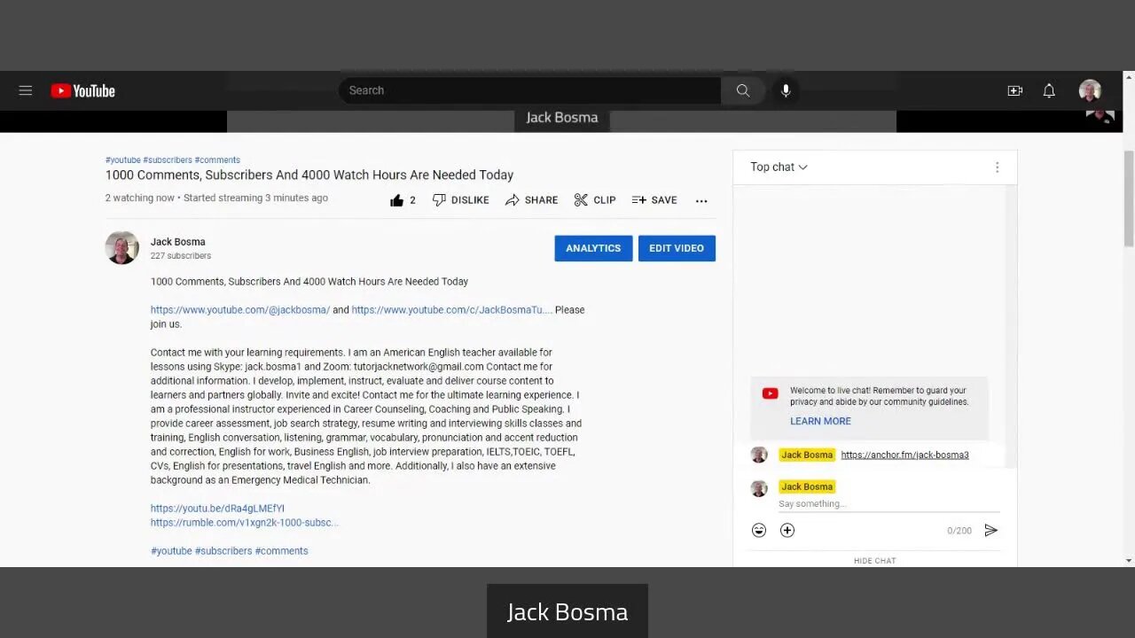1135x638 pixels.
Task: Open the rumble.com link
Action: (x=244, y=523)
